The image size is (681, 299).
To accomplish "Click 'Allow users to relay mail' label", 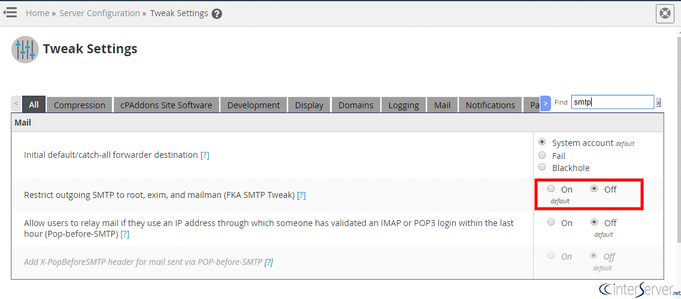I will pyautogui.click(x=269, y=228).
